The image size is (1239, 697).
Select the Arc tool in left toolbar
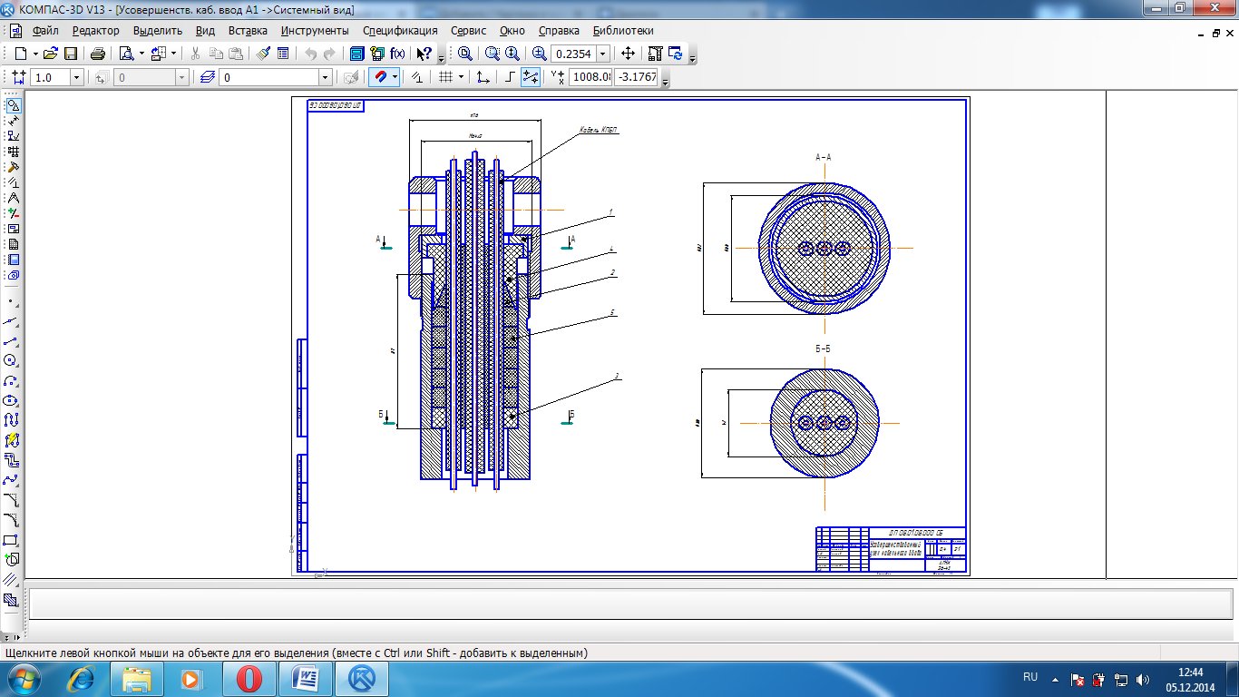(11, 380)
